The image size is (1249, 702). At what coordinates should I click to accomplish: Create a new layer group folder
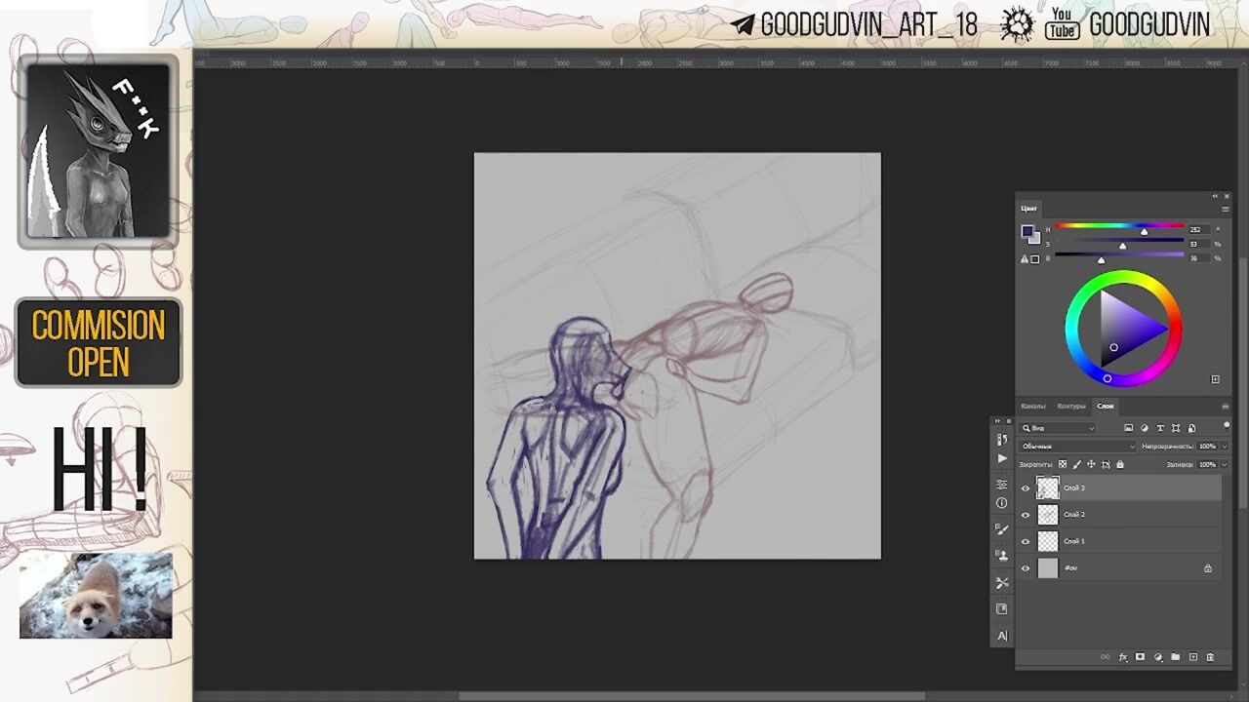[1175, 657]
